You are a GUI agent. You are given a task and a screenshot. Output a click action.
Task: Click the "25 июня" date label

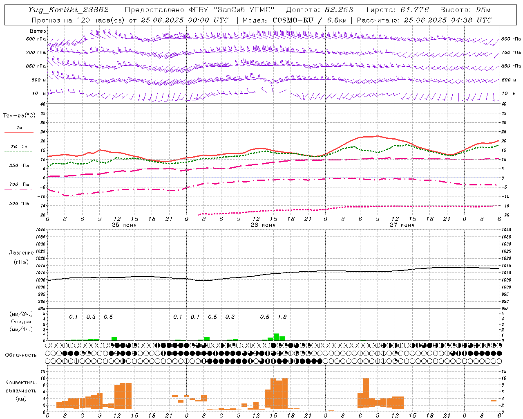124,225
